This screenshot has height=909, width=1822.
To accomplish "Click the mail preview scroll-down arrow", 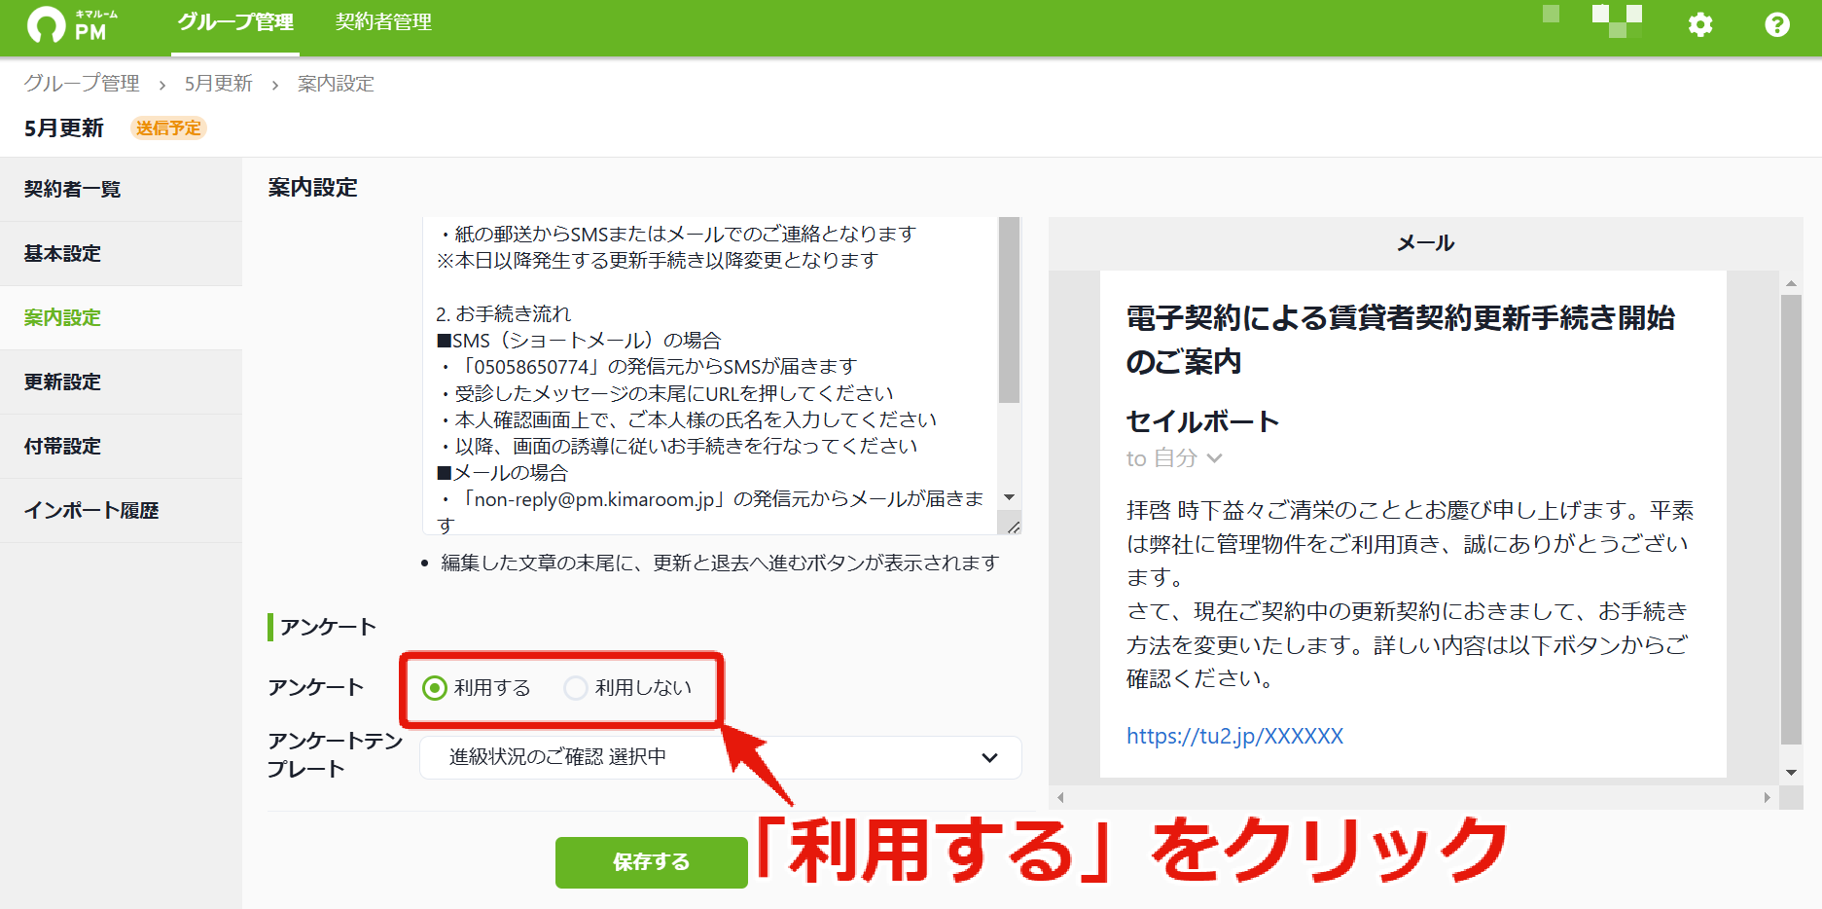I will pyautogui.click(x=1791, y=773).
